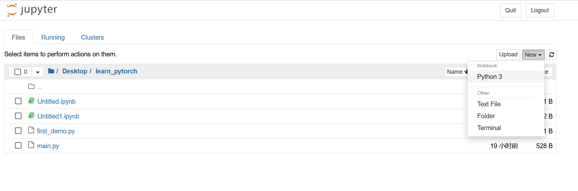Viewport: 578px width, 191px height.
Task: Click the file icon beside first_demo.py
Action: 31,130
